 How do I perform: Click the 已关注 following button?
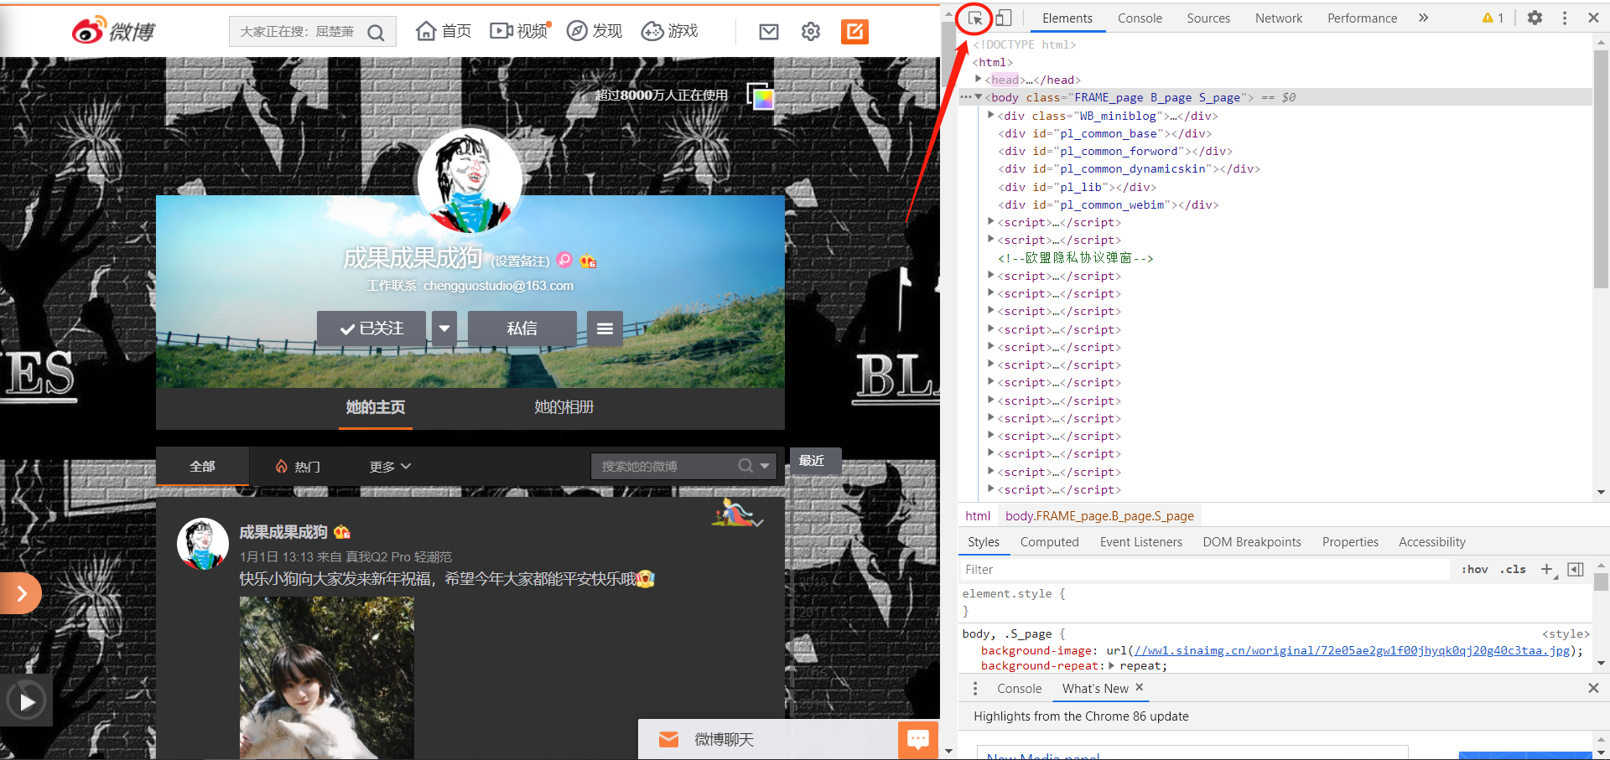click(371, 328)
